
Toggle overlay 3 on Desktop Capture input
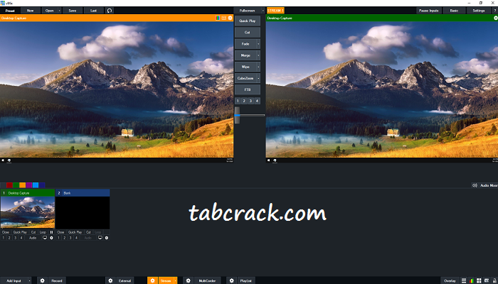(15, 238)
